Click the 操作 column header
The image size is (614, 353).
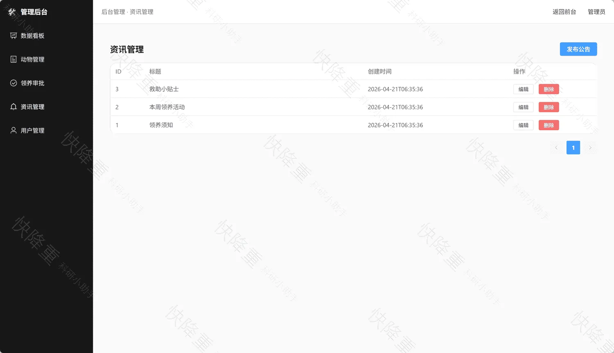click(519, 72)
